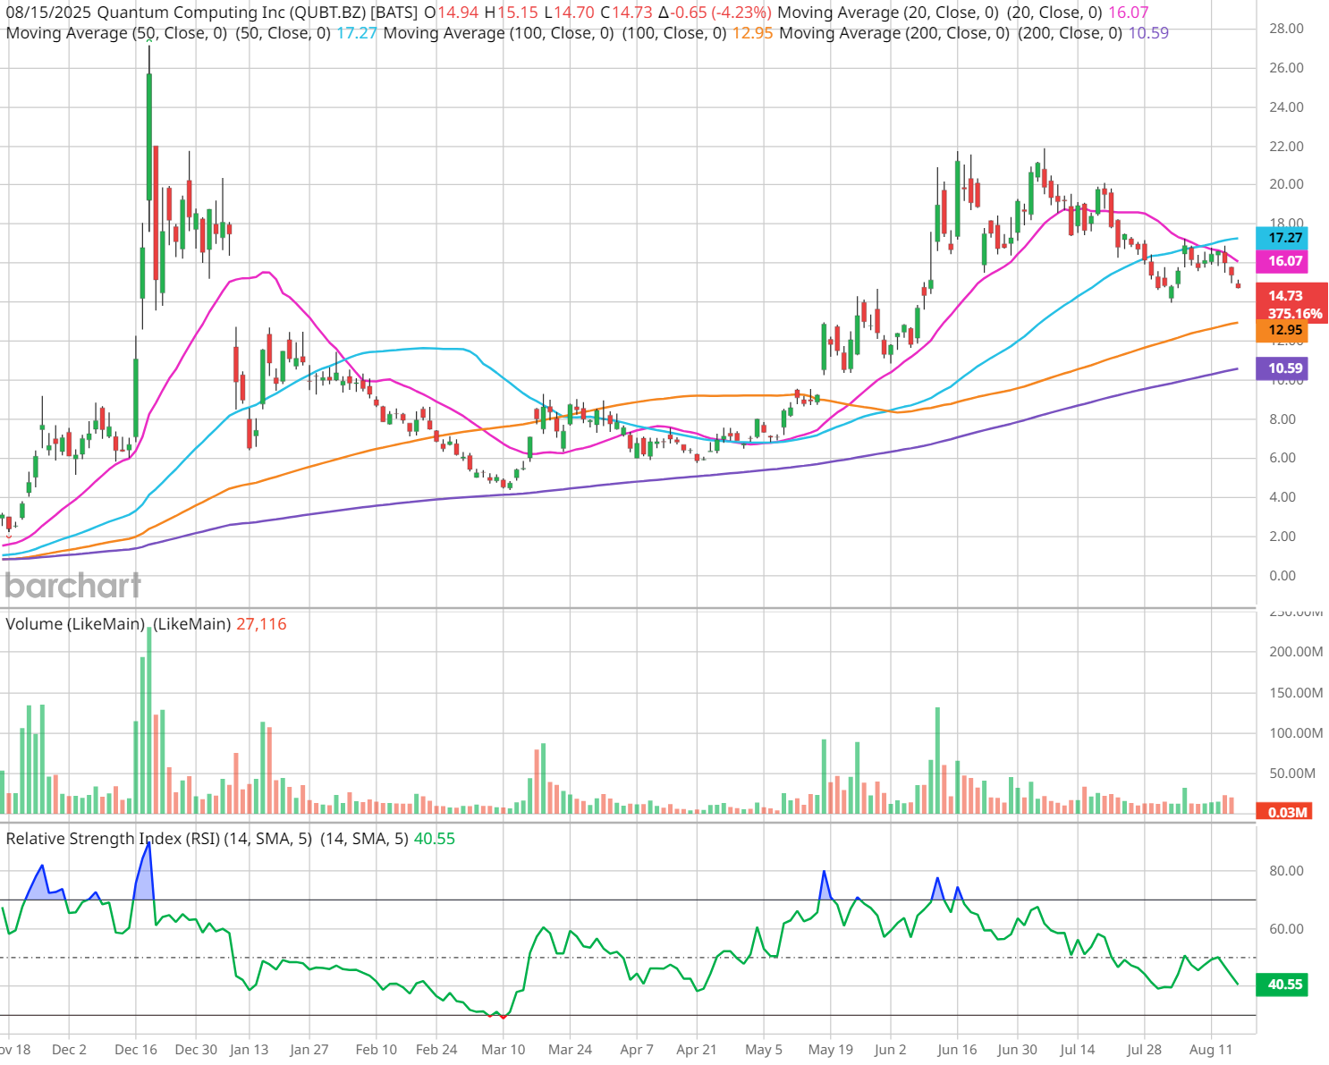
Task: Click the close price C14.73 in header
Action: pyautogui.click(x=626, y=13)
